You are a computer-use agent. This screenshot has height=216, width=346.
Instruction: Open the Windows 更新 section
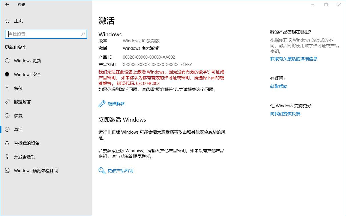(x=46, y=61)
